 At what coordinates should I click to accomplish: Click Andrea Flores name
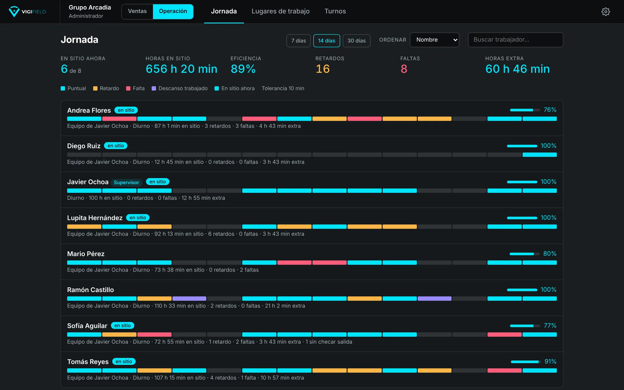click(89, 110)
